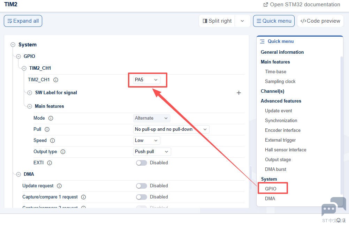Jump to DMA burst in Quick menu
Screen dimensions: 349x226
click(275, 169)
